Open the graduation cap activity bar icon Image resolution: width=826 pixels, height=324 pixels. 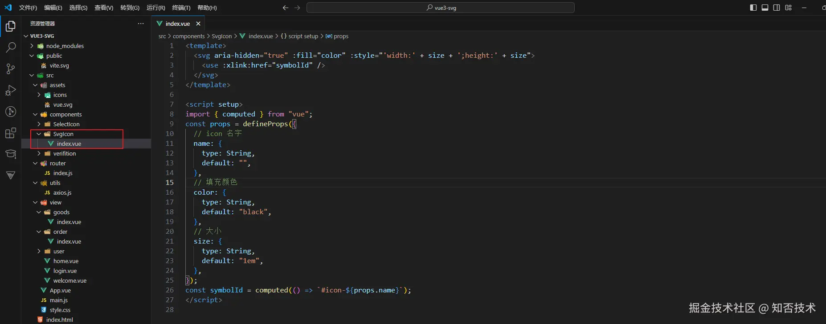point(11,154)
